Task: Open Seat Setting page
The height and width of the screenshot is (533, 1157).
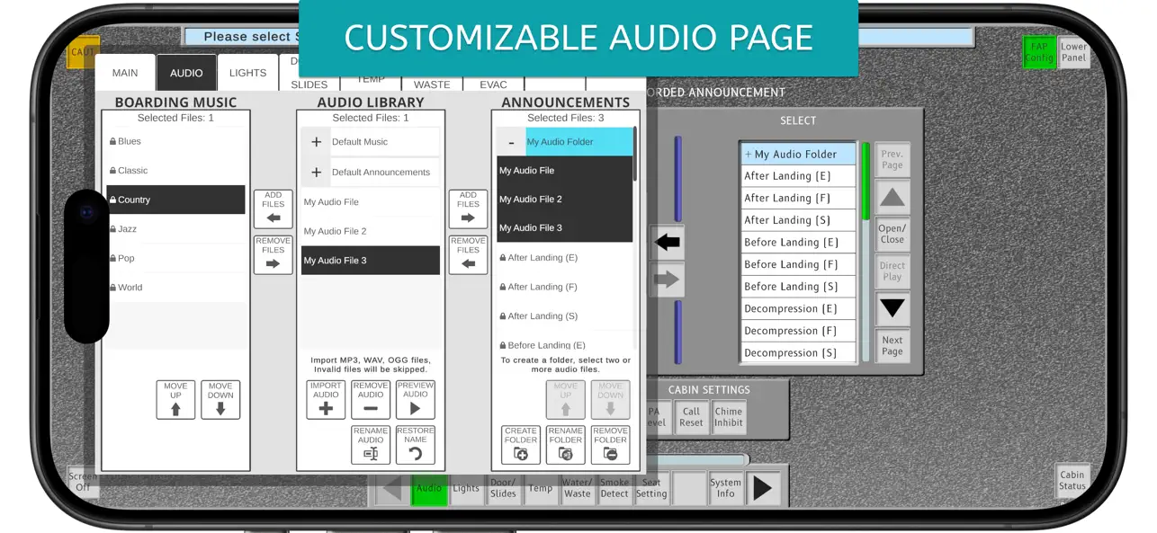Action: tap(651, 488)
